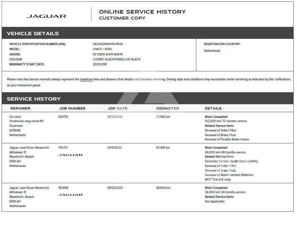Viewport: 297px width, 233px height.
Task: Select job number 649710
Action: [x=63, y=117]
